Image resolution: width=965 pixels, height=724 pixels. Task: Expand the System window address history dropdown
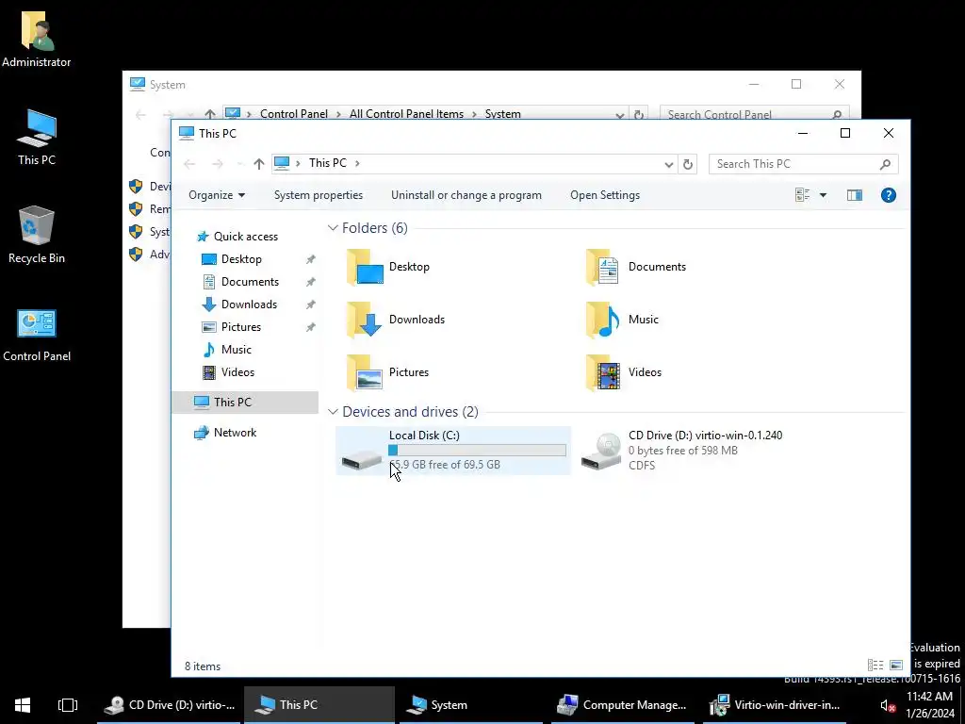[620, 114]
